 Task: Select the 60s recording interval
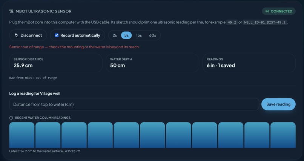(x=153, y=35)
